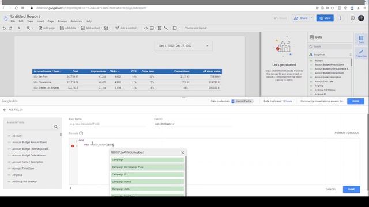Open the Edit menu
The image size is (369, 207).
pos(21,21)
